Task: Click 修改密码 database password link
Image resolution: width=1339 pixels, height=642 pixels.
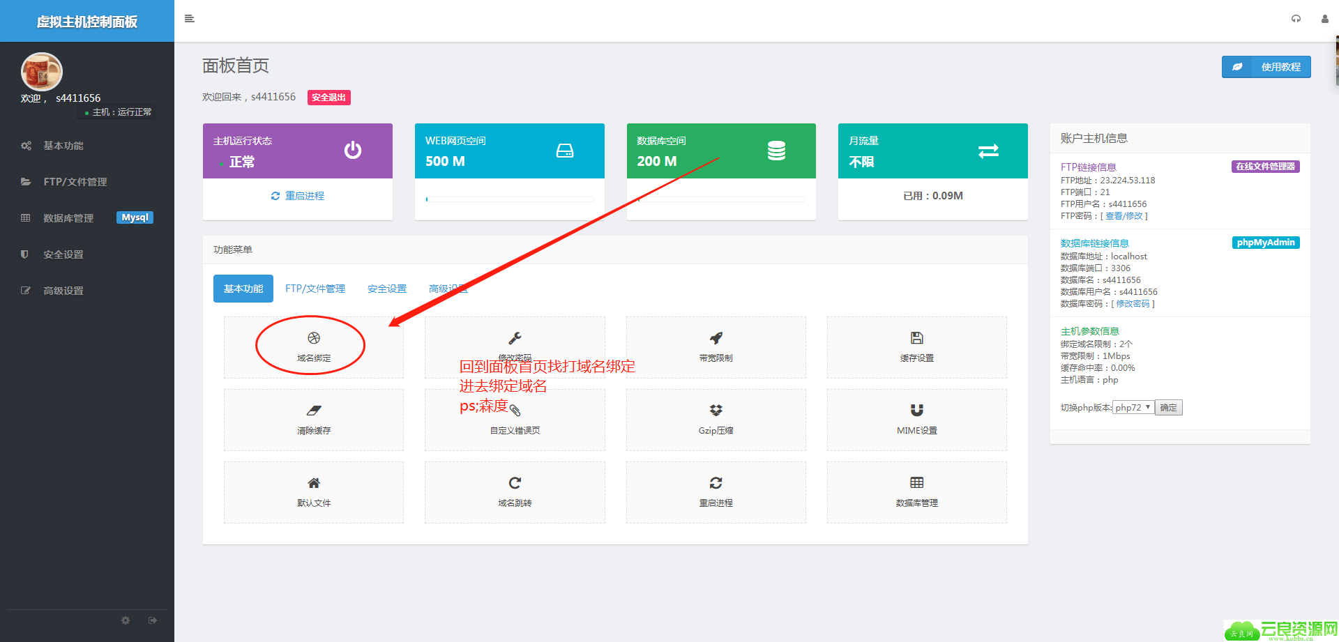Action: point(1133,304)
